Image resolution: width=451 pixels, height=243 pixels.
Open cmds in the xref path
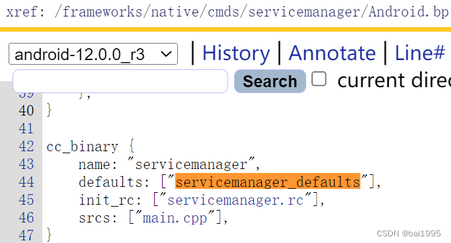click(x=224, y=12)
